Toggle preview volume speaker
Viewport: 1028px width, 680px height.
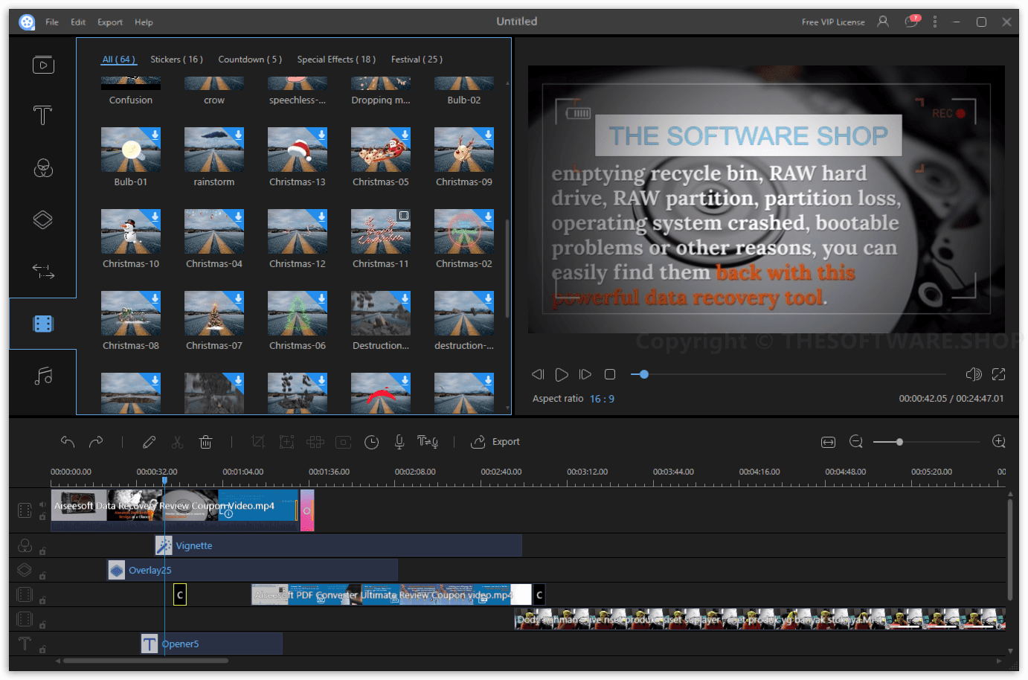[973, 374]
